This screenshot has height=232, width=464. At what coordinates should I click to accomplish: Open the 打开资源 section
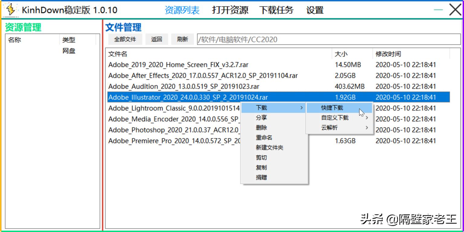230,10
